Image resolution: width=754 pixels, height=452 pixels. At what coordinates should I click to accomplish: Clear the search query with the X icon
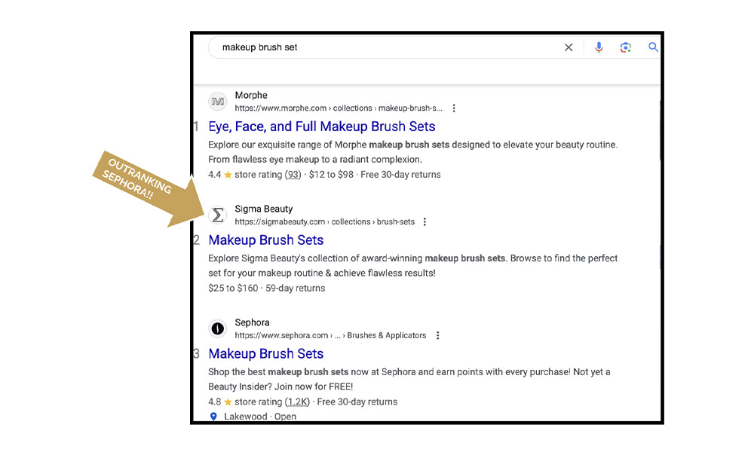569,47
